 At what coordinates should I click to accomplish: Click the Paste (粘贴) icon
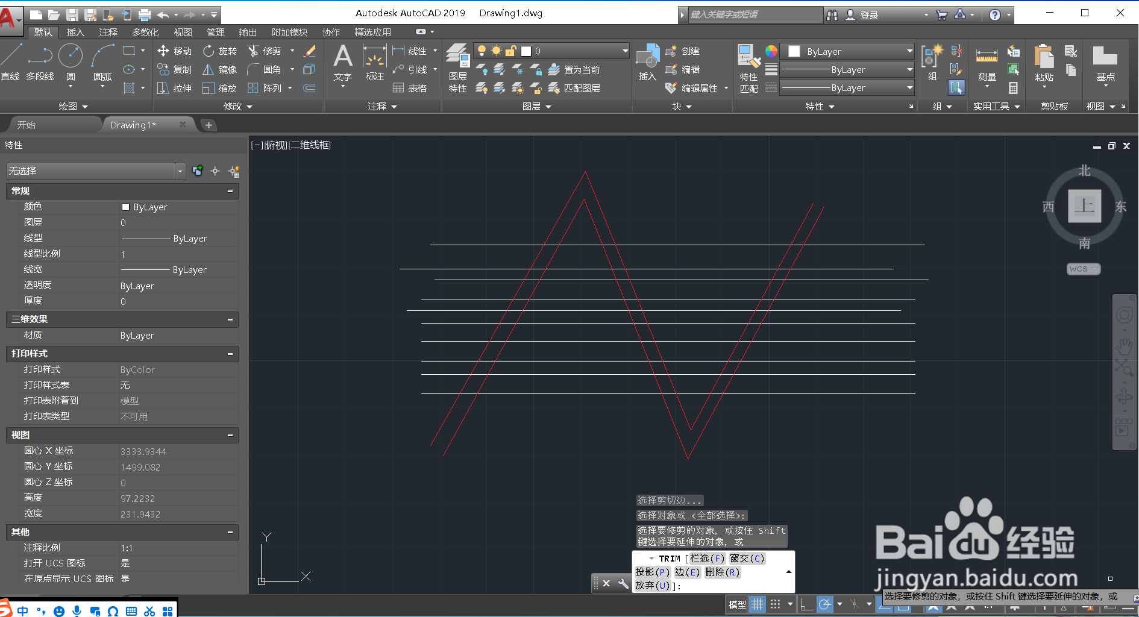[x=1044, y=63]
